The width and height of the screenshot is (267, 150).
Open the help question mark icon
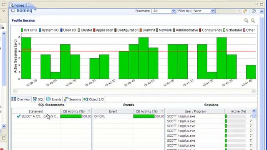(254, 11)
